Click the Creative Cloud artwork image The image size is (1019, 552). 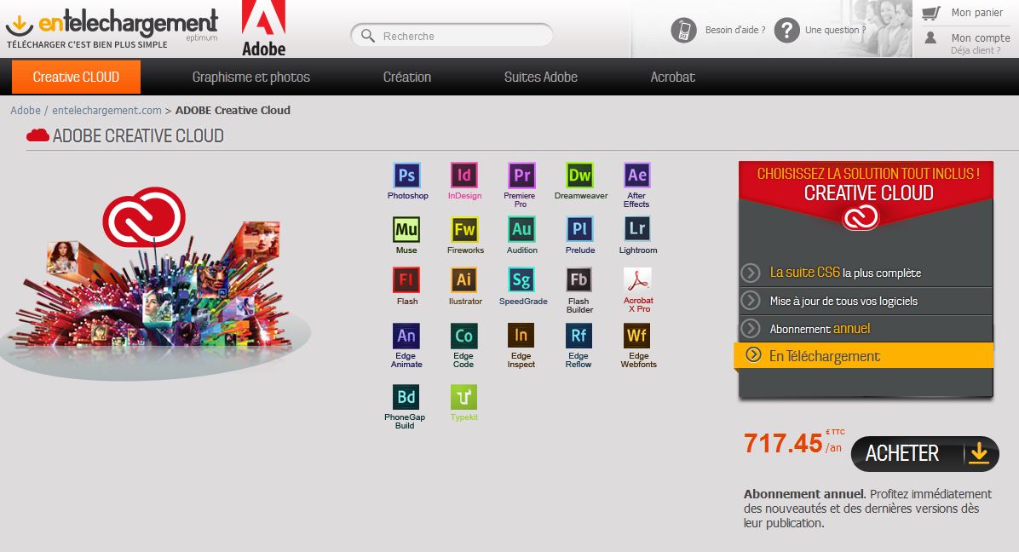[156, 283]
